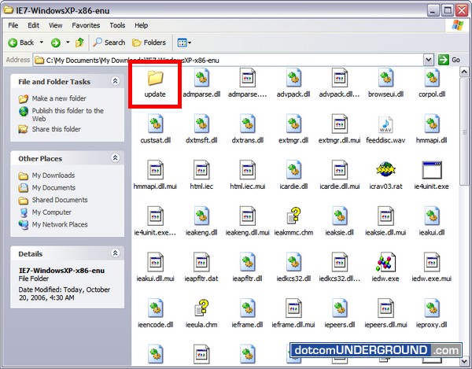Go to My Computer
This screenshot has height=369, width=472.
coord(51,212)
